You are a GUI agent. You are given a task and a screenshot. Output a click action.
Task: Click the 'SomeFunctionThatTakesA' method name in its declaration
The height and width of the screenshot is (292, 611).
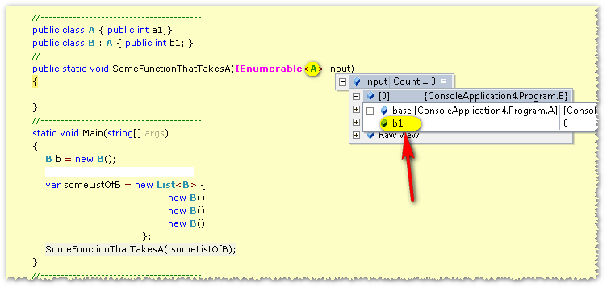click(x=171, y=69)
